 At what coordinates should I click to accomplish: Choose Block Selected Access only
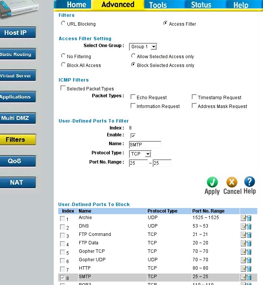click(133, 64)
